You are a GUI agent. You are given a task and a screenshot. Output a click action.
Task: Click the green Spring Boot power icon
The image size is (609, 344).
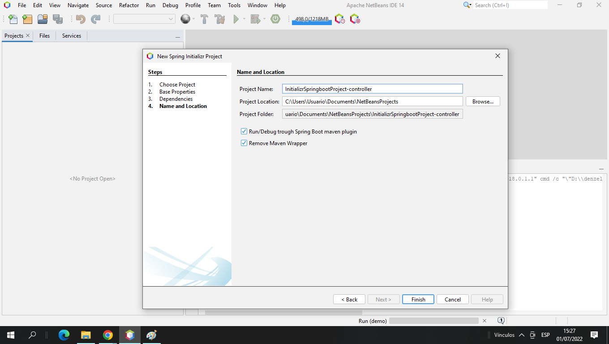coord(275,19)
